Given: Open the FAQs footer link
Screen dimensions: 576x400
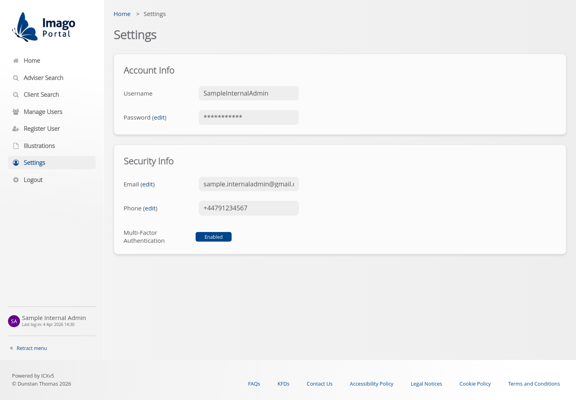Looking at the screenshot, I should pyautogui.click(x=254, y=384).
